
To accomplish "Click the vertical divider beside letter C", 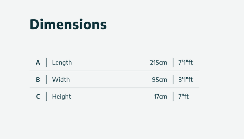I will click(x=46, y=96).
